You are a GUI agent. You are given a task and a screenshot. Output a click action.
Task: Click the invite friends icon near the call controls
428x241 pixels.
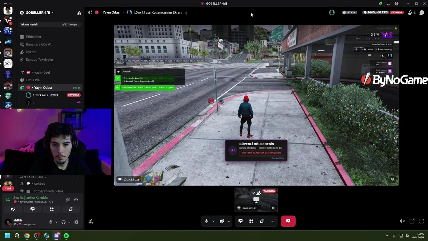pos(91,221)
